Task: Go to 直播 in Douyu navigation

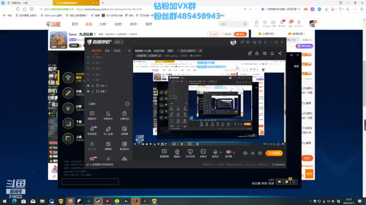Action: click(x=89, y=24)
